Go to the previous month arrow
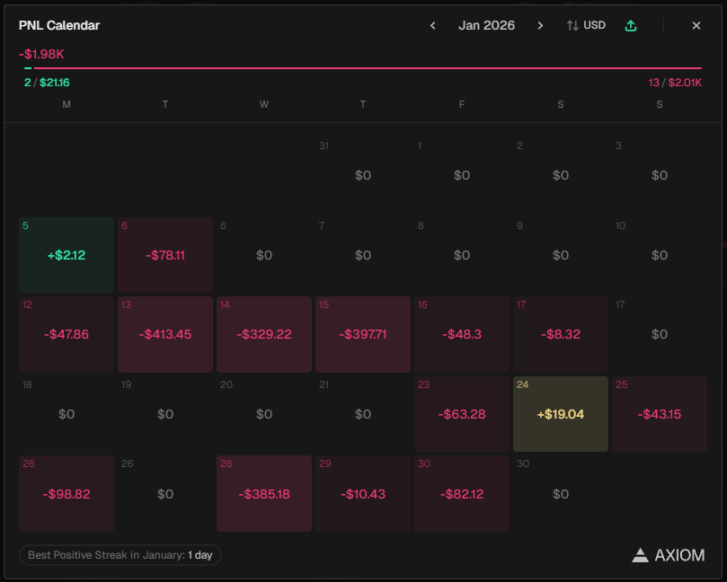727x582 pixels. tap(432, 25)
